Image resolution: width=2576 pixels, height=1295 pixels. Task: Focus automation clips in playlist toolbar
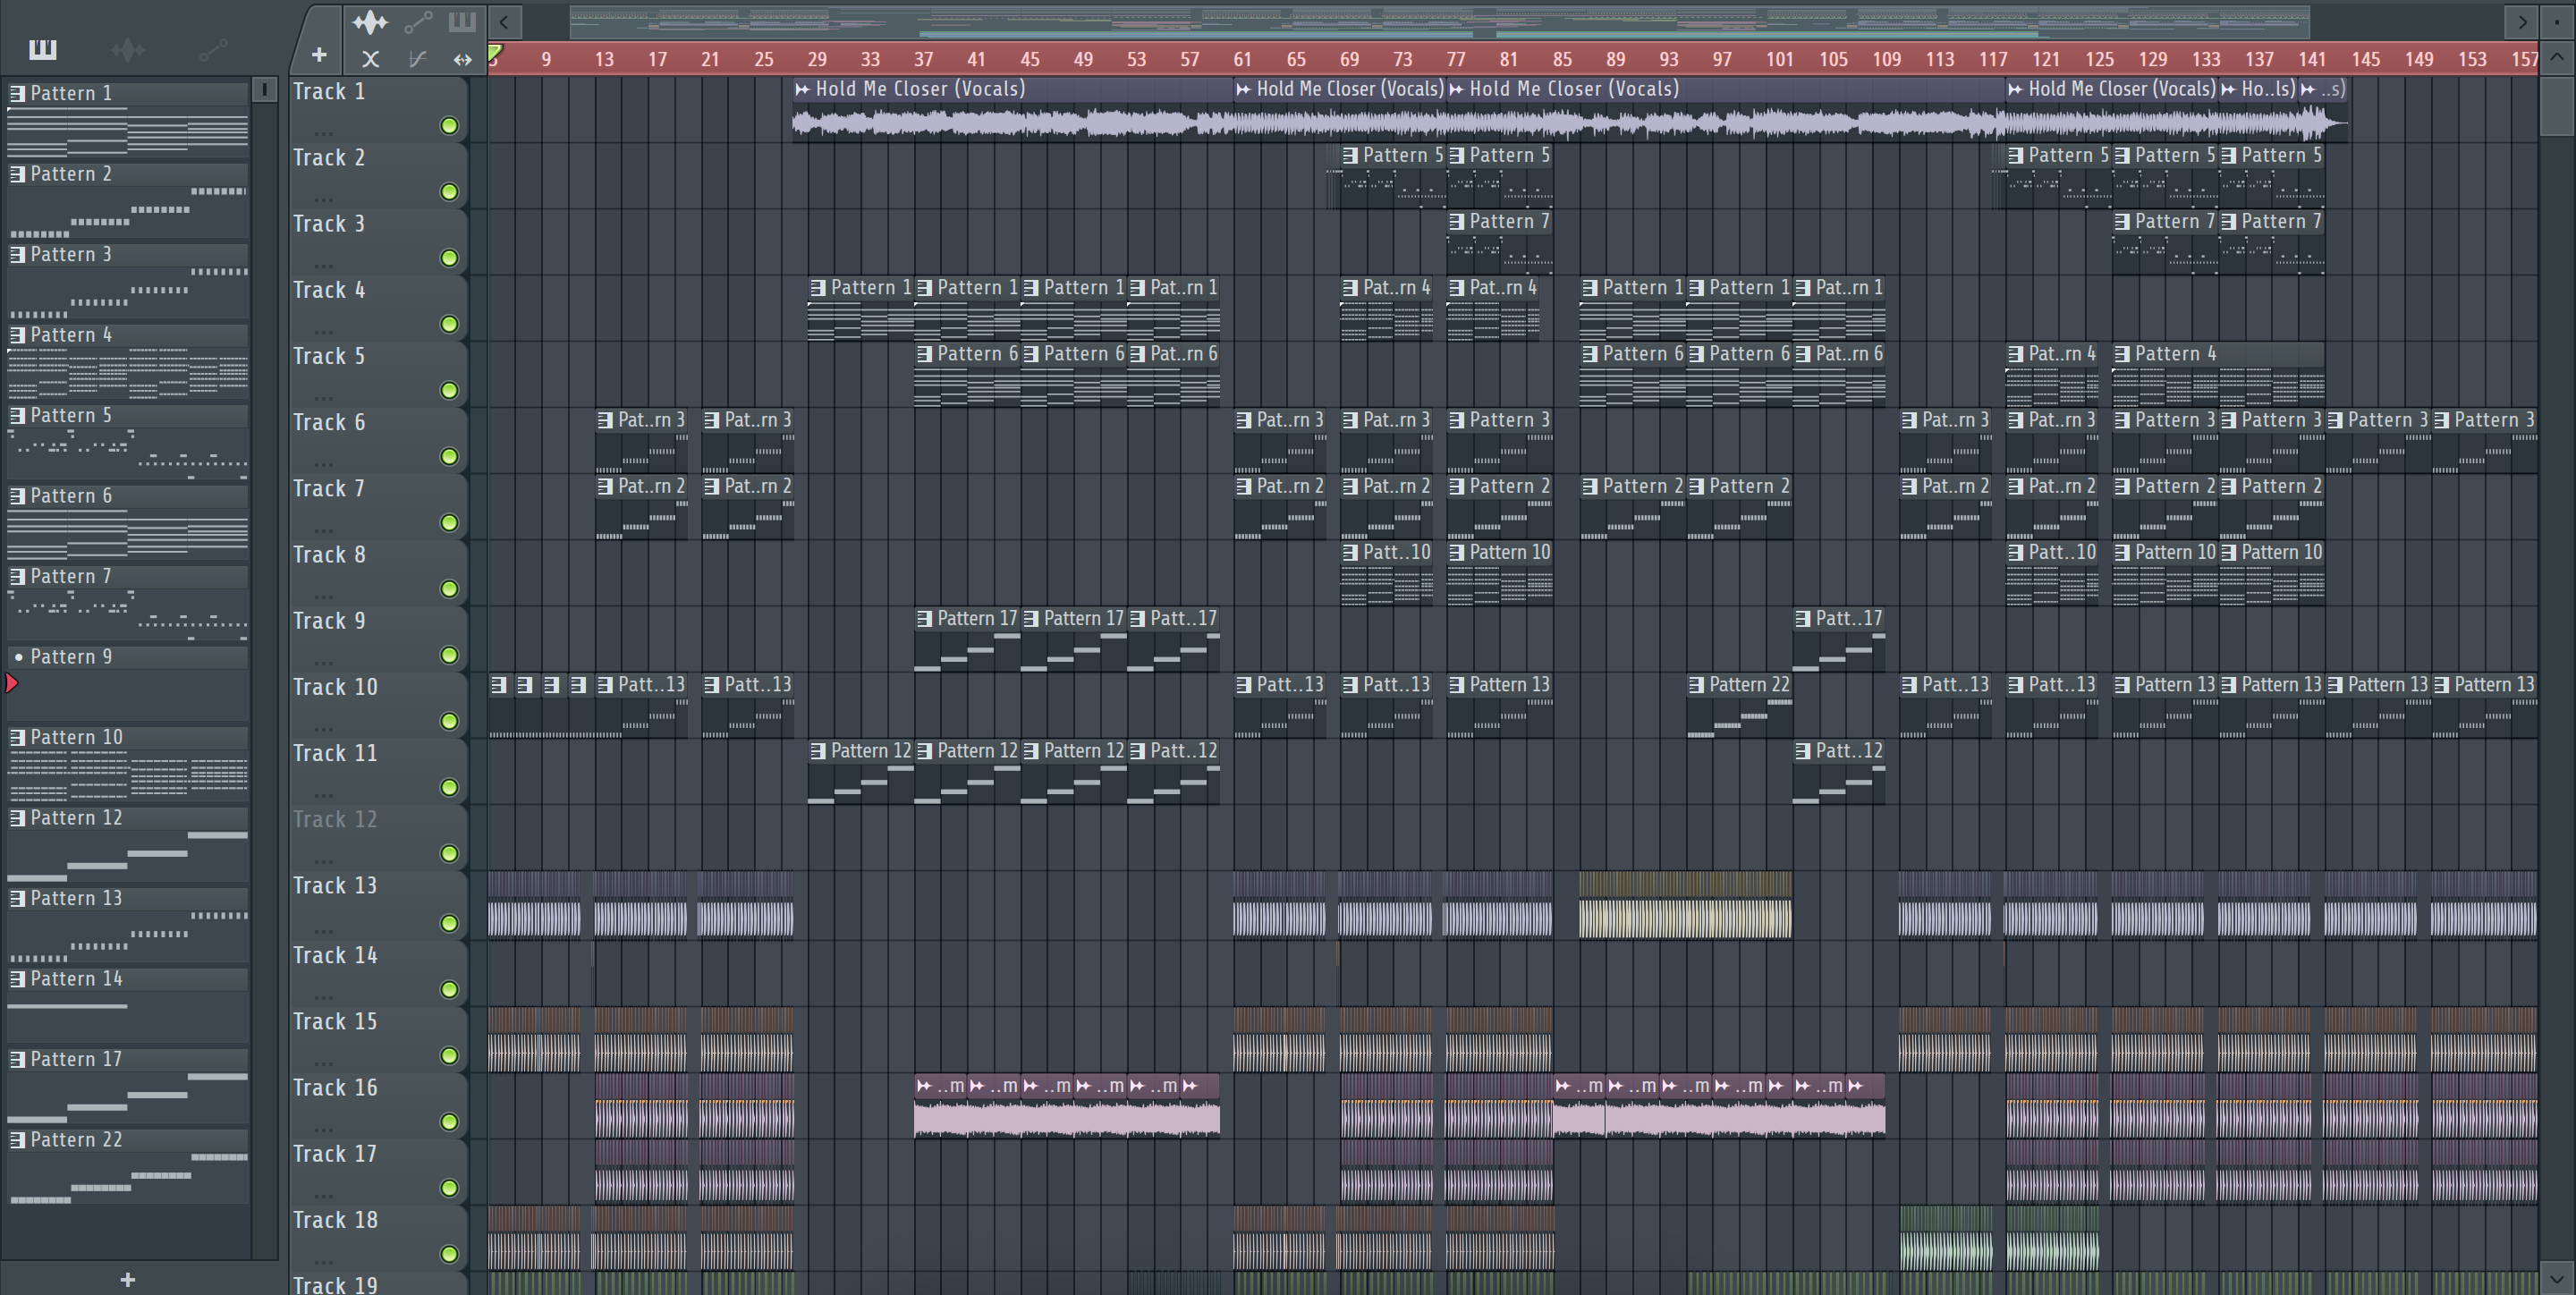click(418, 21)
